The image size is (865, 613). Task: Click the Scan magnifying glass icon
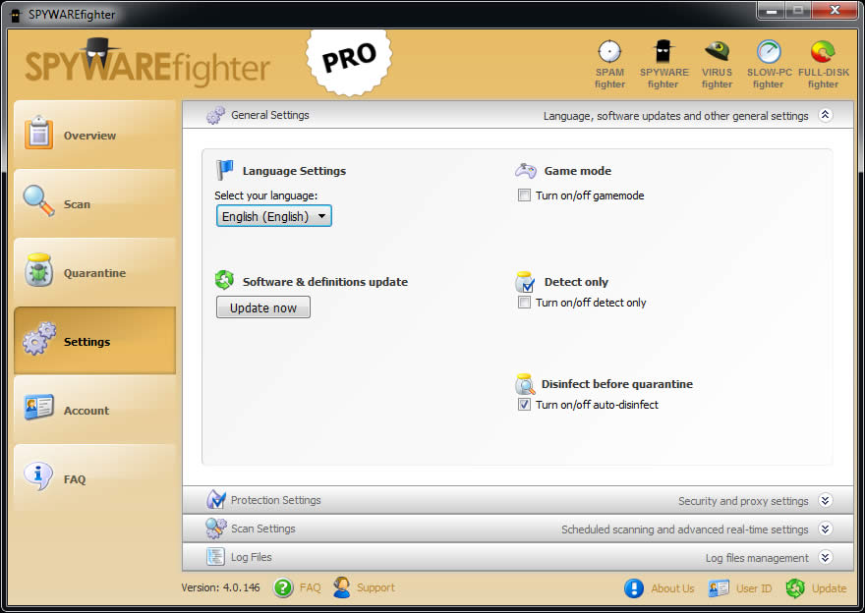[38, 200]
